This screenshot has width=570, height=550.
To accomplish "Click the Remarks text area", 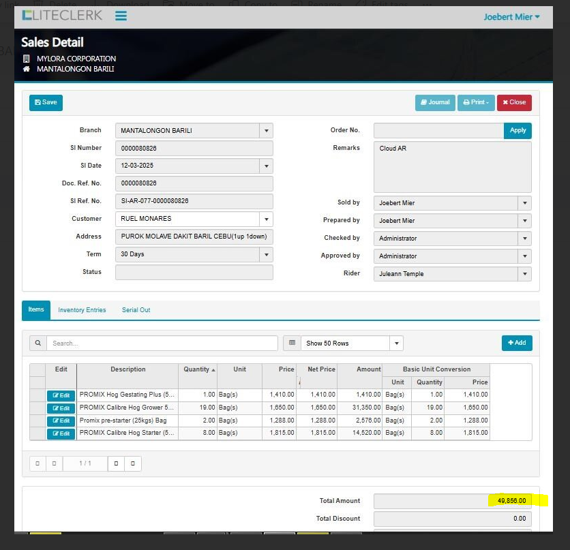I will point(452,167).
